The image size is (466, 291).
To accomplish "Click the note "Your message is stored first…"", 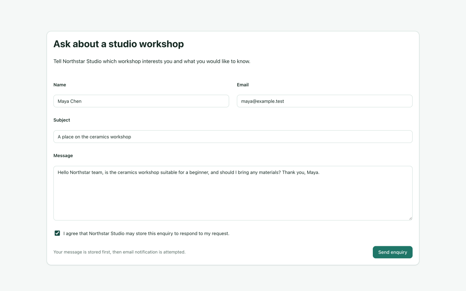I will [x=119, y=252].
